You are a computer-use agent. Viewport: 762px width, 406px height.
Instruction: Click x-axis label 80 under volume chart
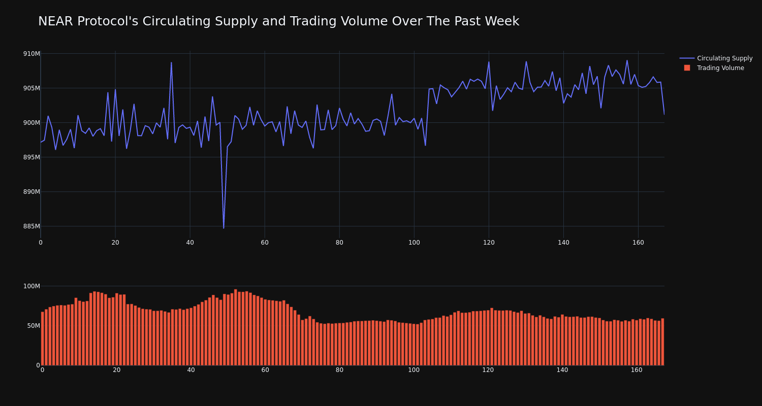[x=339, y=370]
